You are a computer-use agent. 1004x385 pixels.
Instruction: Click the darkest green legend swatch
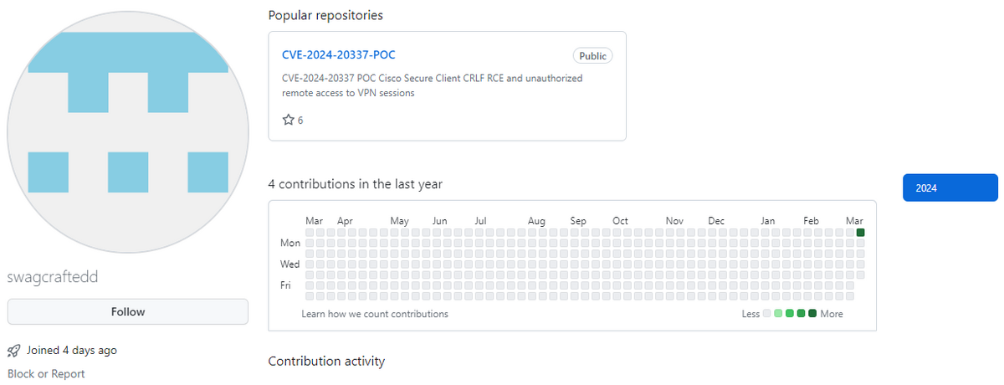[x=812, y=314]
